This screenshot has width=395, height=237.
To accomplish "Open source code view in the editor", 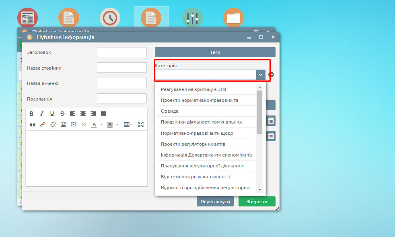I will tap(84, 125).
